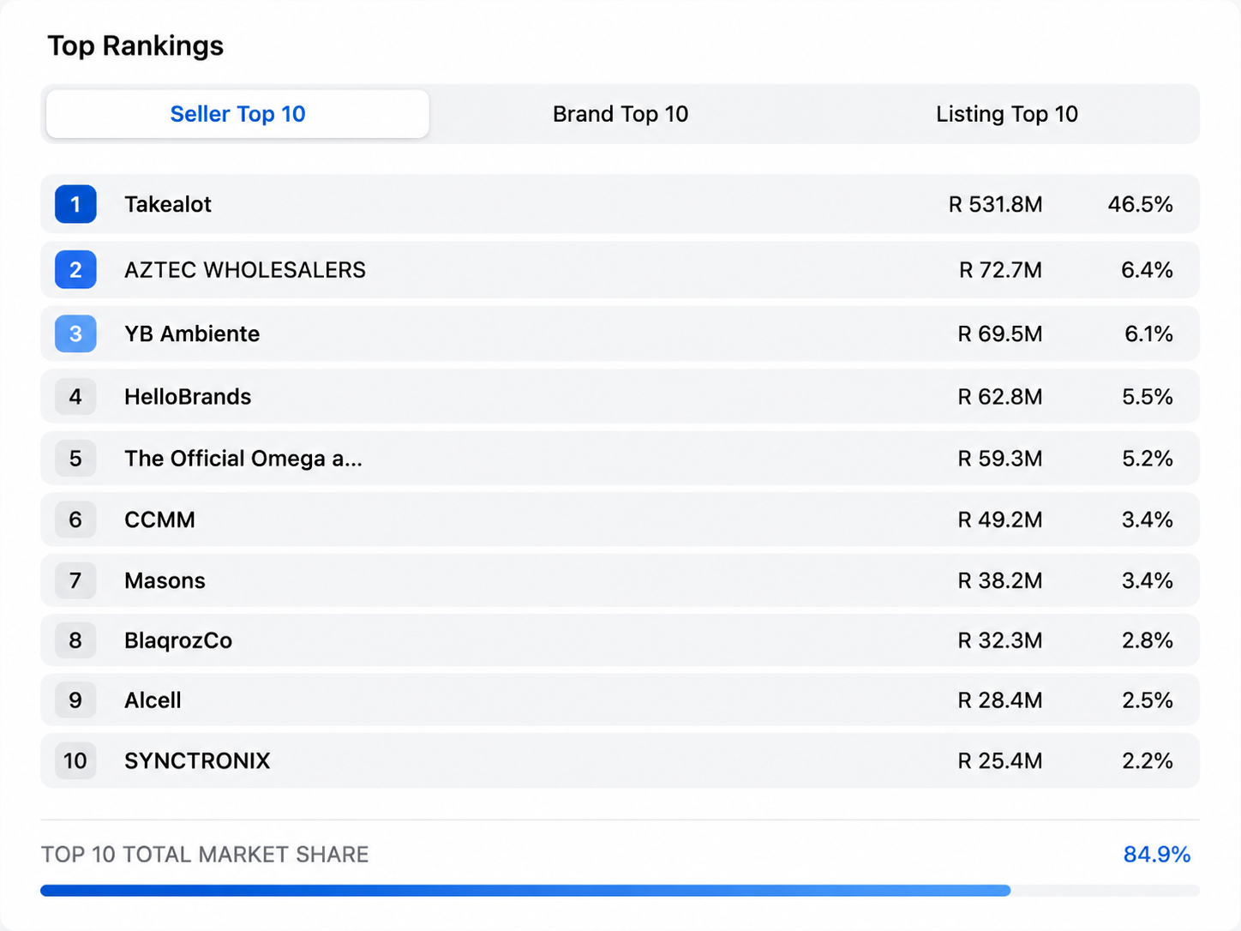Click the rank 7 badge beside Masons
This screenshot has width=1241, height=931.
75,580
